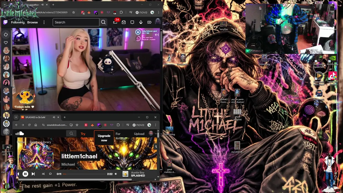Select the dmtfishing desktop icon
Viewport: 343px width, 193px height.
pos(169,131)
